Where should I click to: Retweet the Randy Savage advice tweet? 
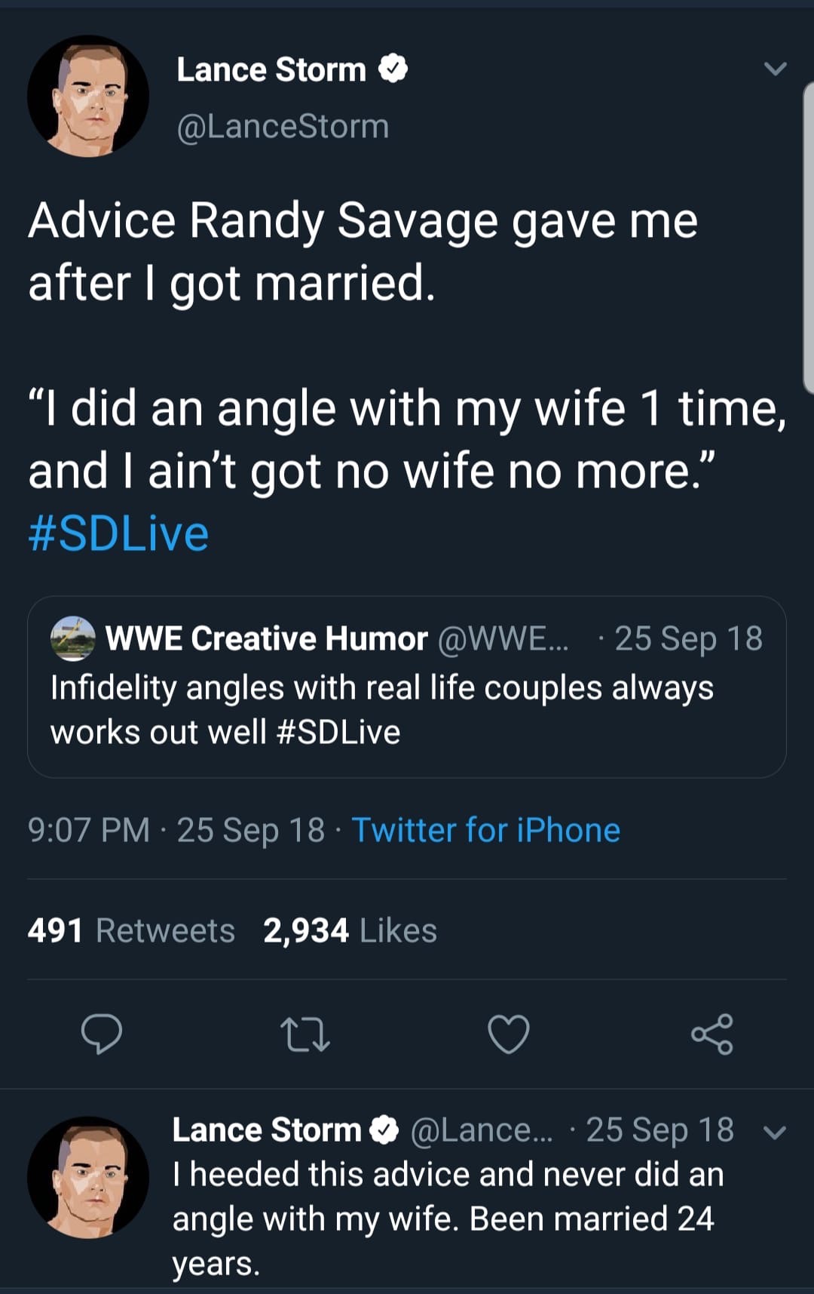pos(304,1034)
